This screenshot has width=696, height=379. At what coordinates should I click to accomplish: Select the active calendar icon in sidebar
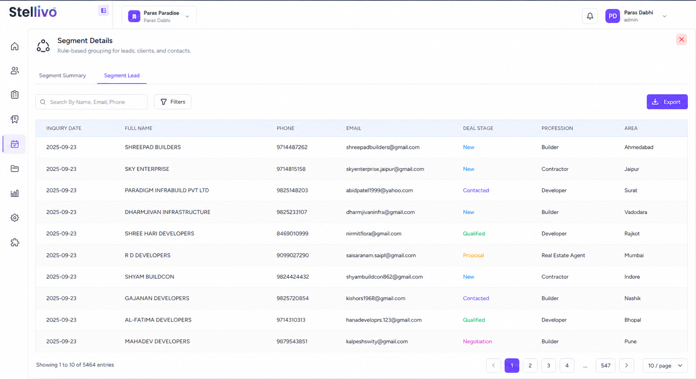[x=15, y=144]
